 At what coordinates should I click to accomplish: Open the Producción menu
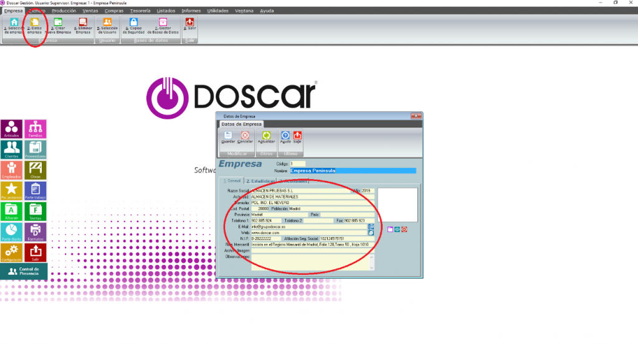(64, 11)
